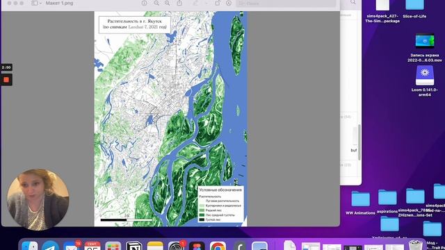
Task: Open Notes from the Dock
Action: [x=155, y=245]
